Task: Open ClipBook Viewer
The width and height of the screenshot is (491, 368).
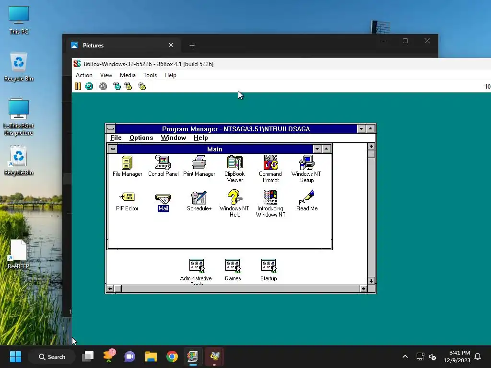Action: pos(234,169)
